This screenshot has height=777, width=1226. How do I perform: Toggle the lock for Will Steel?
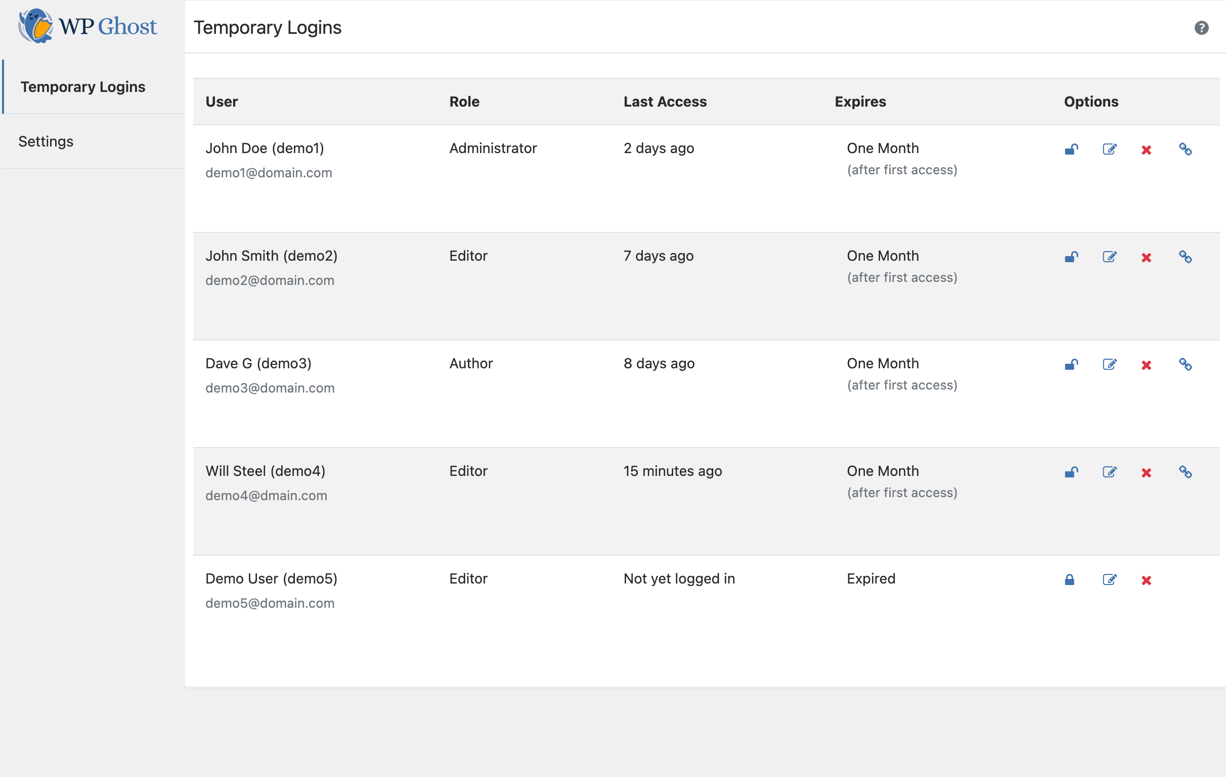click(x=1071, y=472)
